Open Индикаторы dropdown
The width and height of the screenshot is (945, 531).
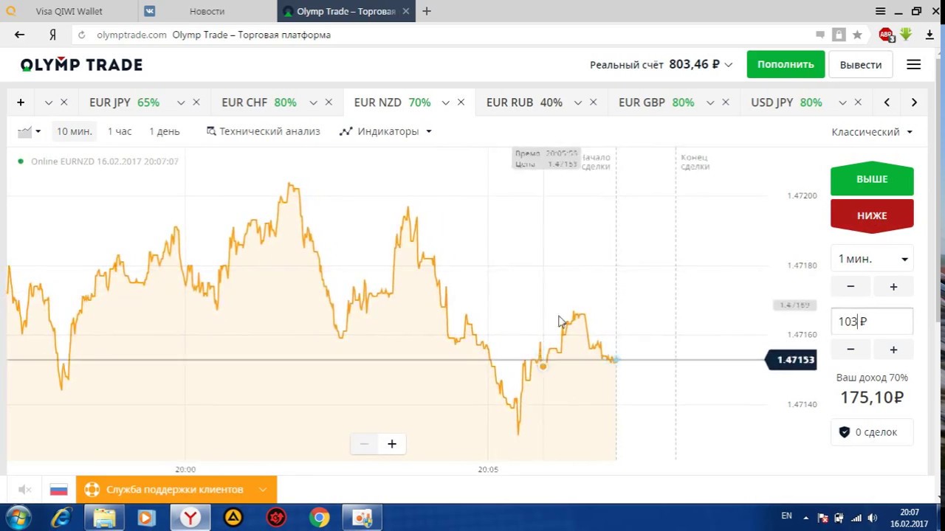[385, 131]
